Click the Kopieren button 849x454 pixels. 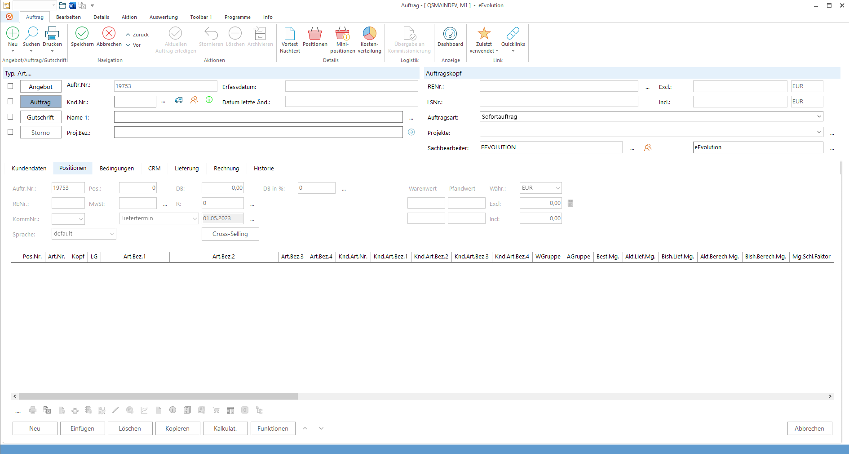pyautogui.click(x=177, y=428)
